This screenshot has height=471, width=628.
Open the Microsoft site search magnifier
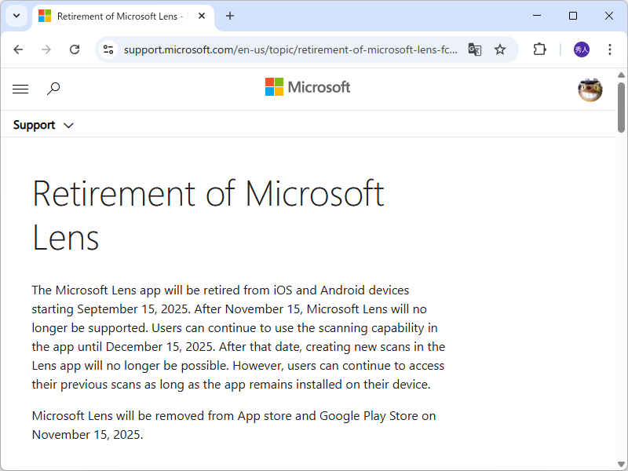53,89
